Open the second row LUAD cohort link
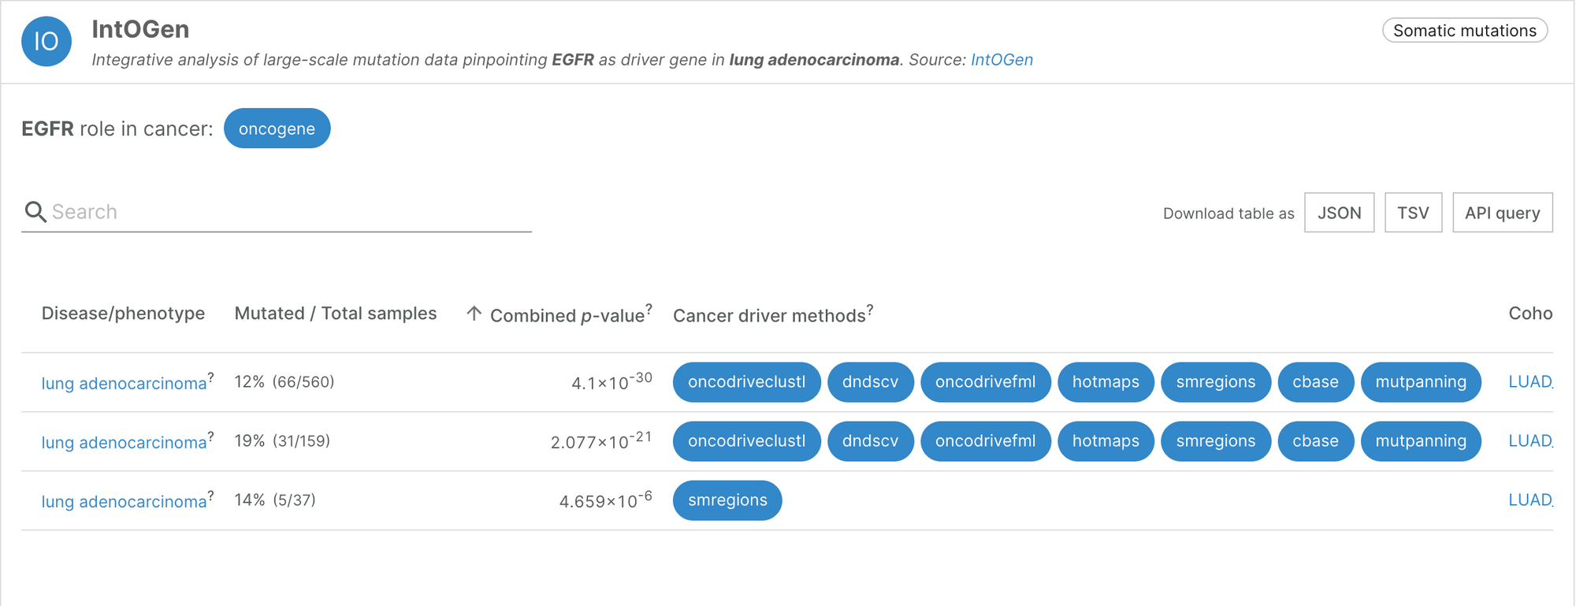Image resolution: width=1576 pixels, height=606 pixels. pyautogui.click(x=1530, y=441)
